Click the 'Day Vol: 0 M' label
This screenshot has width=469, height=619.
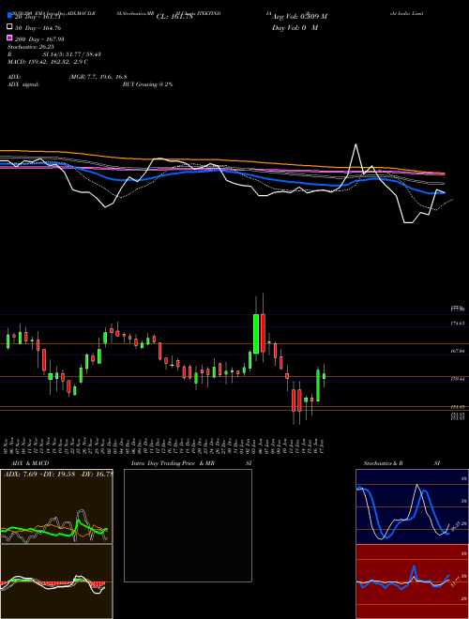295,28
